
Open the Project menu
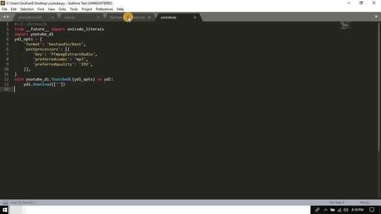pyautogui.click(x=87, y=10)
